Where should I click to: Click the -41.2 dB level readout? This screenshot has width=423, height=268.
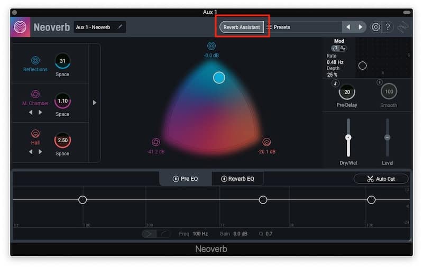tap(156, 152)
